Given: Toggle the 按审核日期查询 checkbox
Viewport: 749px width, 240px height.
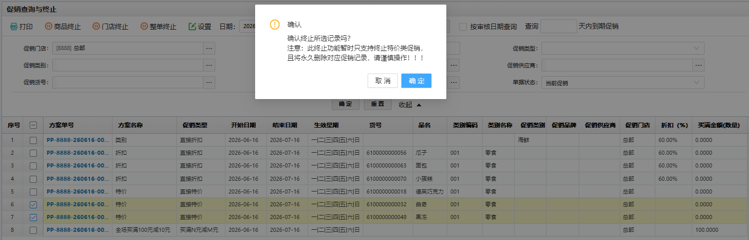Looking at the screenshot, I should click(x=463, y=27).
